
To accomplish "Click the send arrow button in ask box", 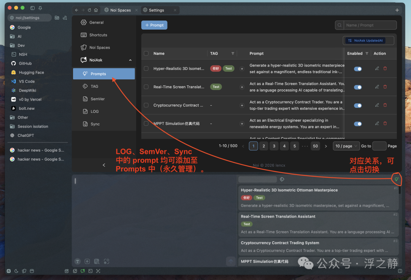I will (x=231, y=261).
